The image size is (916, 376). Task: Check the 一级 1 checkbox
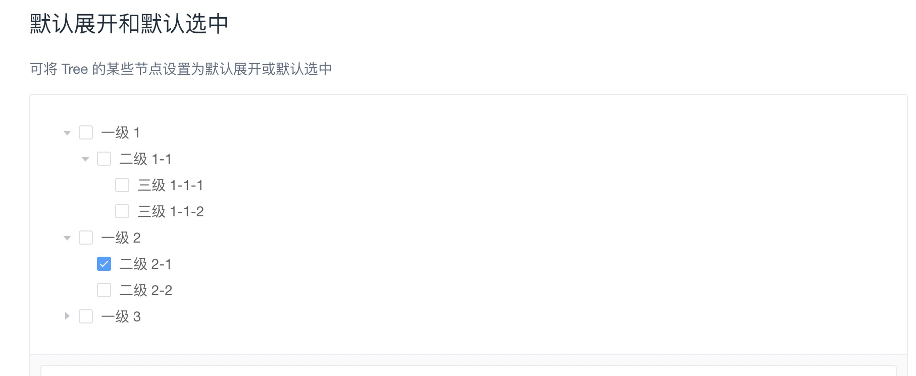86,132
